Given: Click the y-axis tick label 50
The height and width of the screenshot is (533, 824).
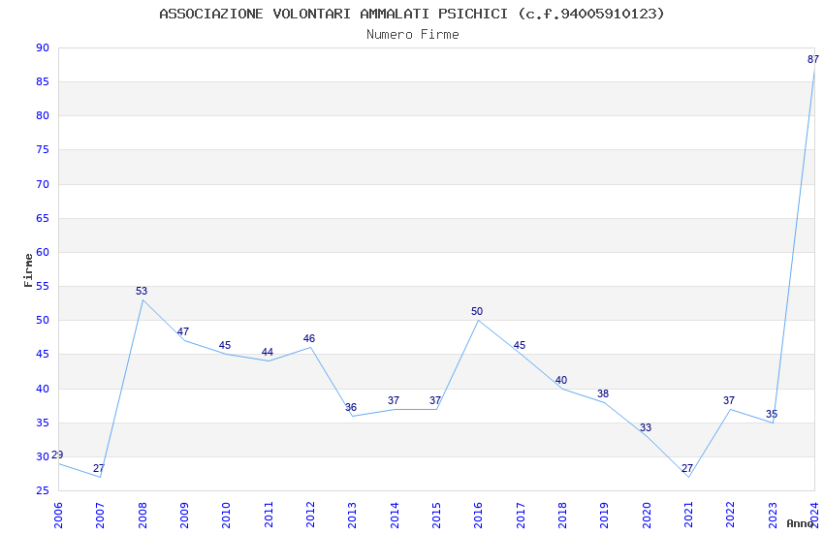Looking at the screenshot, I should click(x=43, y=321).
